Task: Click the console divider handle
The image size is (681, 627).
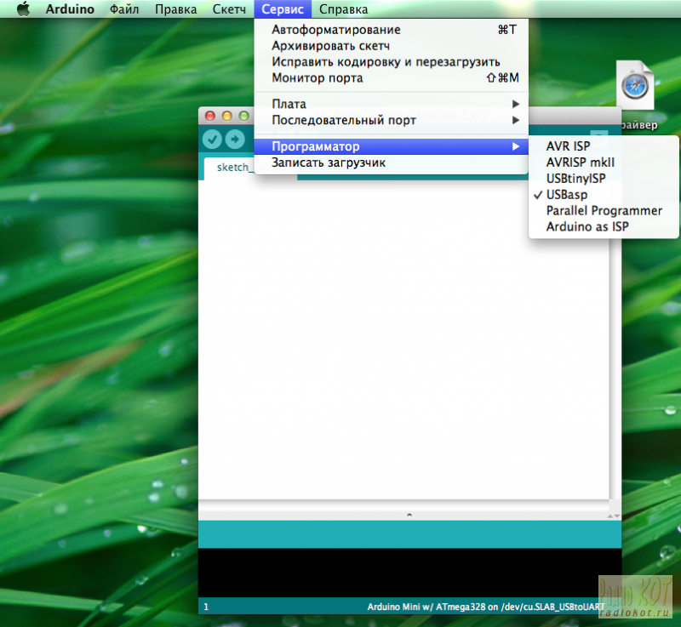Action: tap(409, 516)
